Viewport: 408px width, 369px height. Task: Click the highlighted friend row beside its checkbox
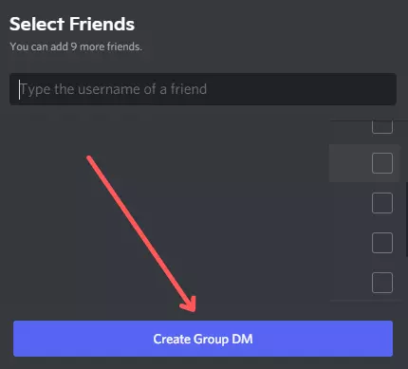[x=349, y=163]
